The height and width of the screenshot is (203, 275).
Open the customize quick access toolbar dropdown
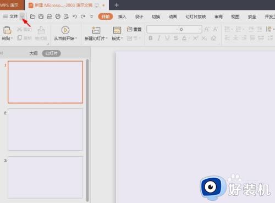click(x=91, y=17)
